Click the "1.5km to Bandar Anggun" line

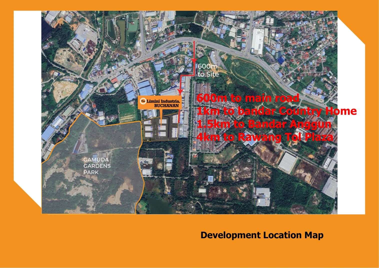pos(264,124)
